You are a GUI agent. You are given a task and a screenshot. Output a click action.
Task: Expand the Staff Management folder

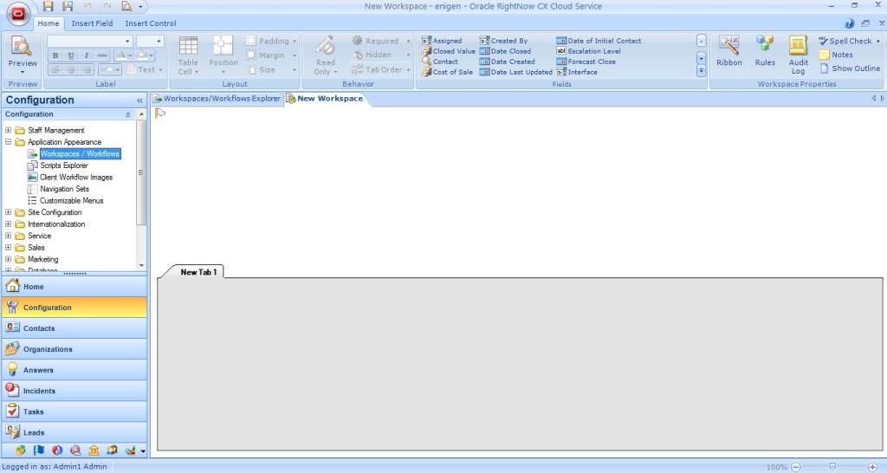click(x=9, y=130)
